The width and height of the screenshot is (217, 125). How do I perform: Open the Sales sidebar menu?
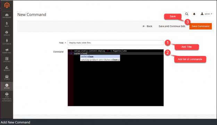[x=7, y=25]
